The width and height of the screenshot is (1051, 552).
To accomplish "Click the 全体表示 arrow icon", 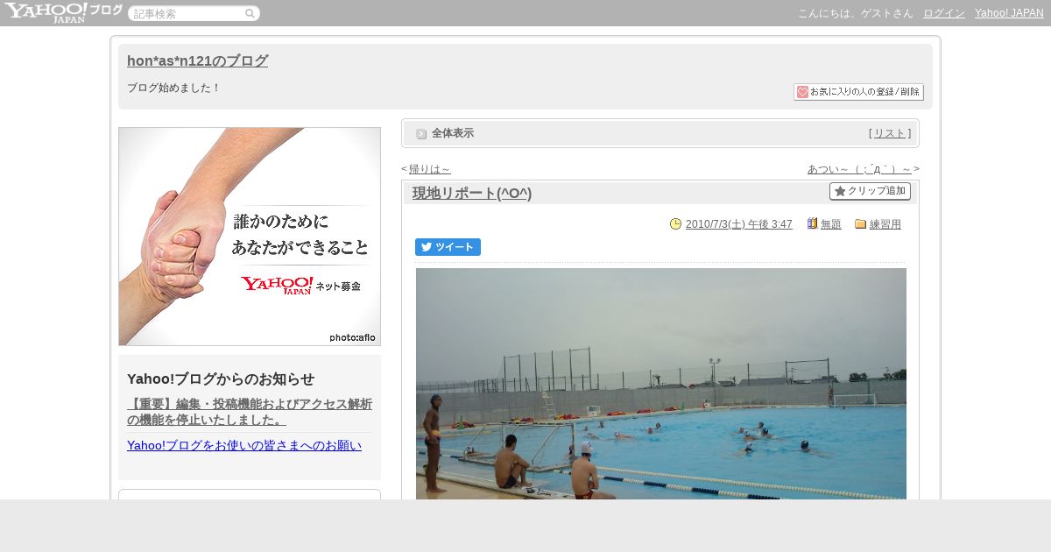I will pyautogui.click(x=421, y=134).
